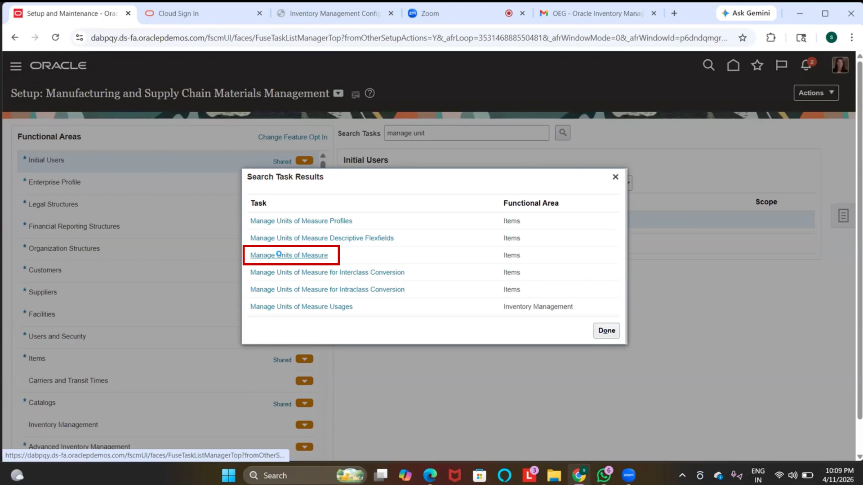Open the notifications bell icon
863x485 pixels.
[x=806, y=66]
